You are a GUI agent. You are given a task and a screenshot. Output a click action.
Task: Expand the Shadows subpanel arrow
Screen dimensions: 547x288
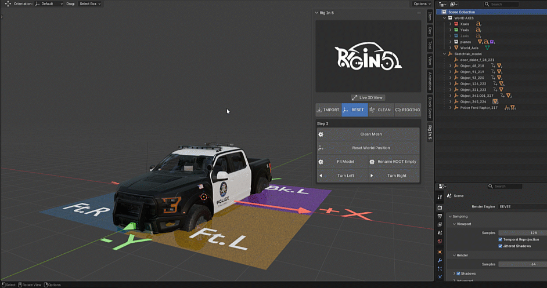[454, 274]
